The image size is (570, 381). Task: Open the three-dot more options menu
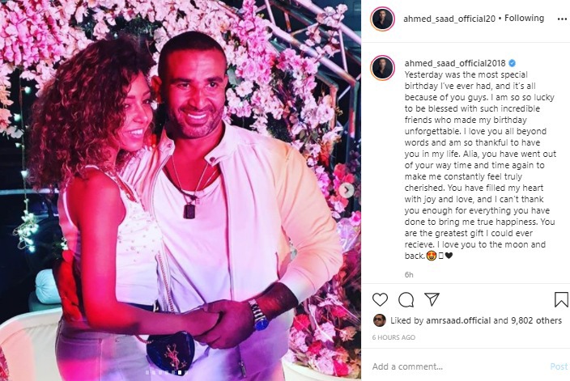[x=562, y=19]
